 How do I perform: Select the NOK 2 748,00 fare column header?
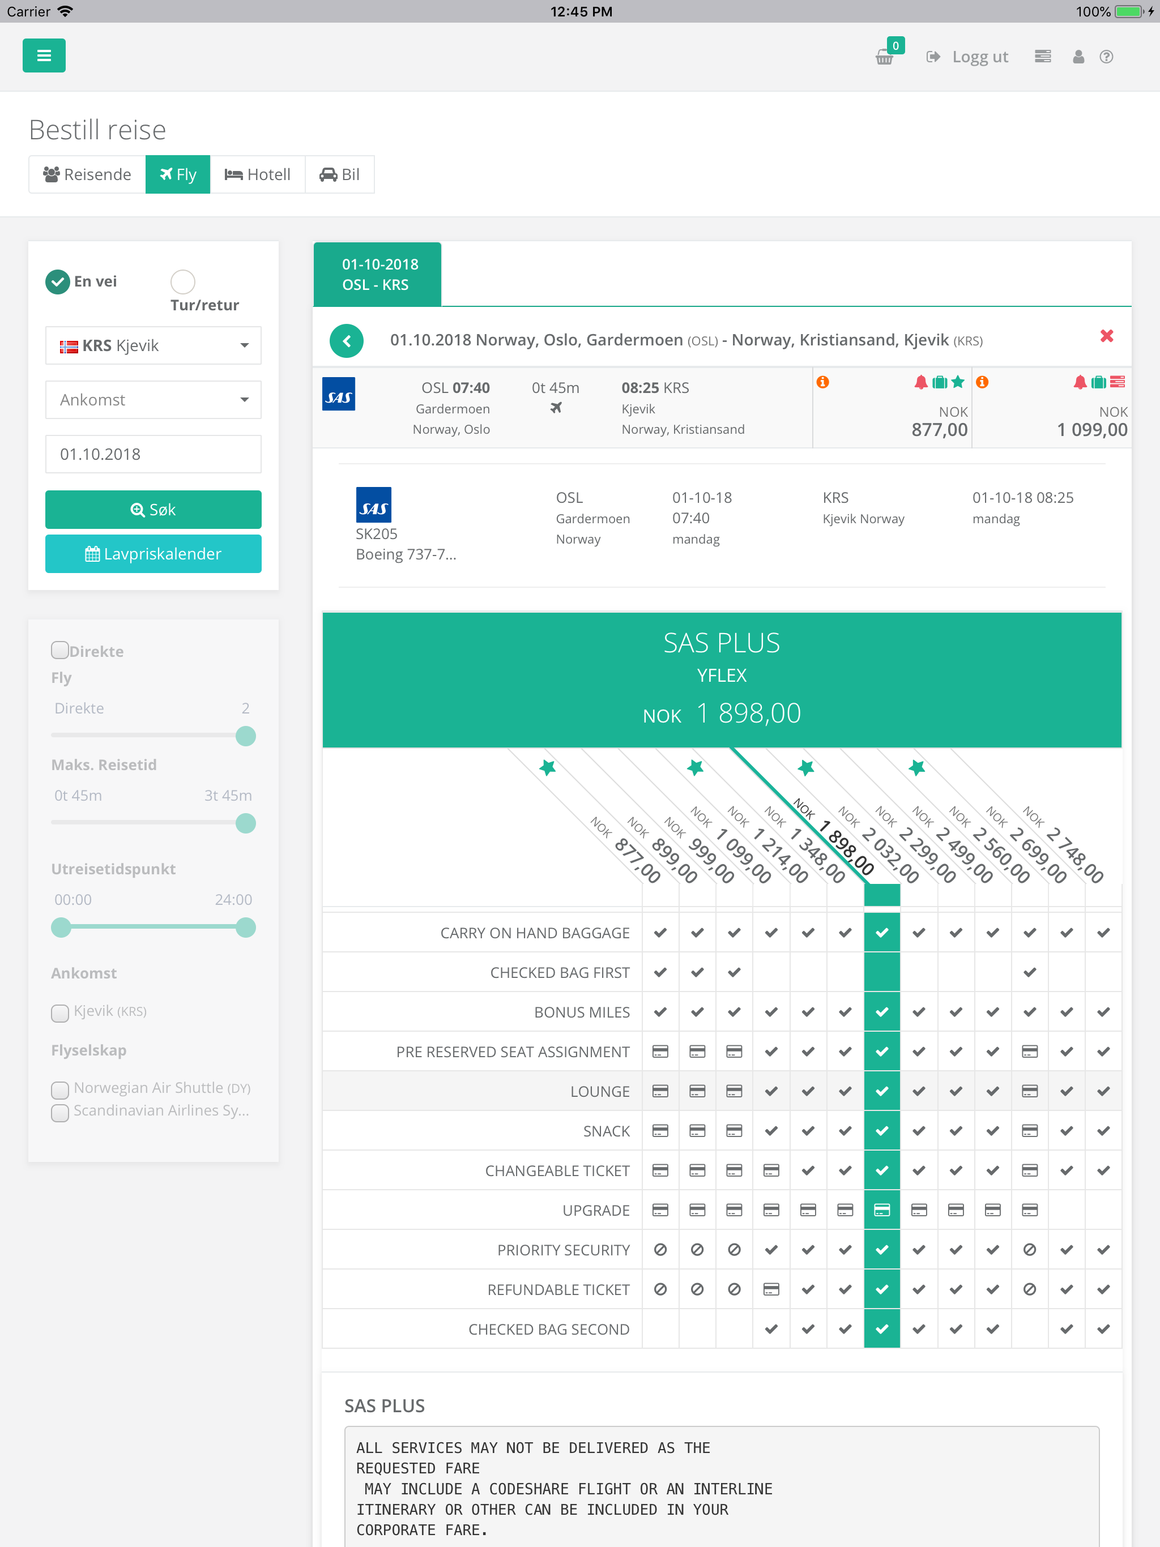pyautogui.click(x=1064, y=844)
